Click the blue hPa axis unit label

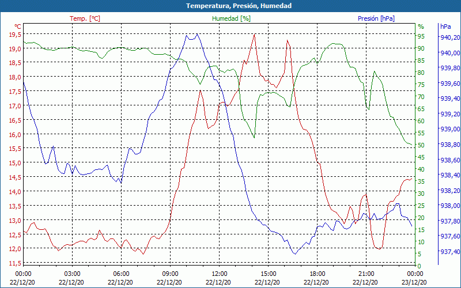point(445,26)
